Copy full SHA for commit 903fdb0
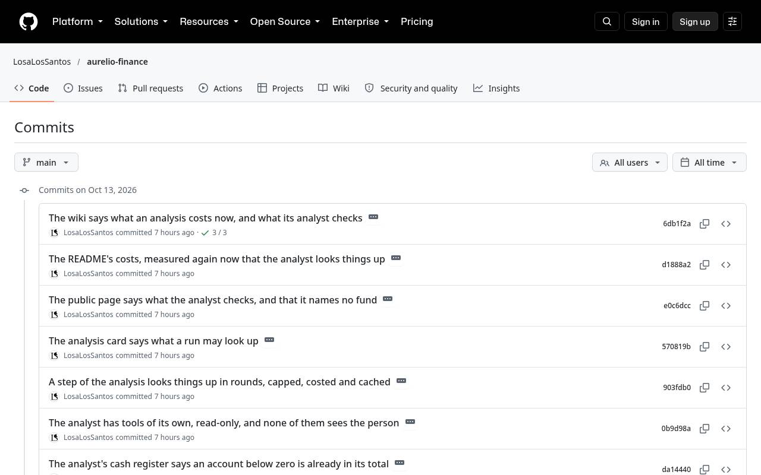 [705, 388]
